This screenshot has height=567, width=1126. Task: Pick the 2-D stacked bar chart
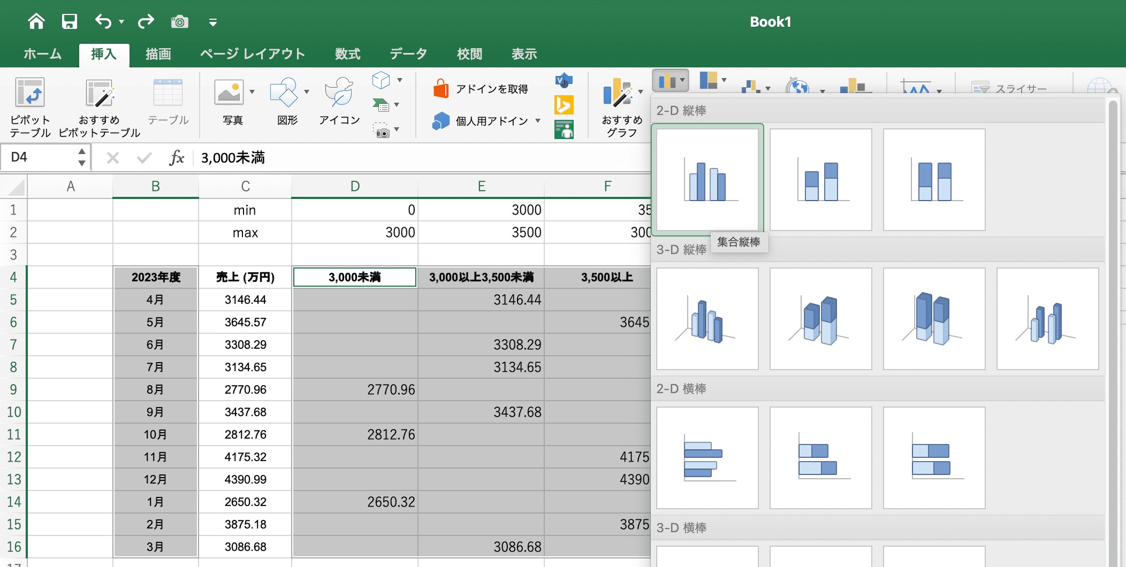[821, 458]
